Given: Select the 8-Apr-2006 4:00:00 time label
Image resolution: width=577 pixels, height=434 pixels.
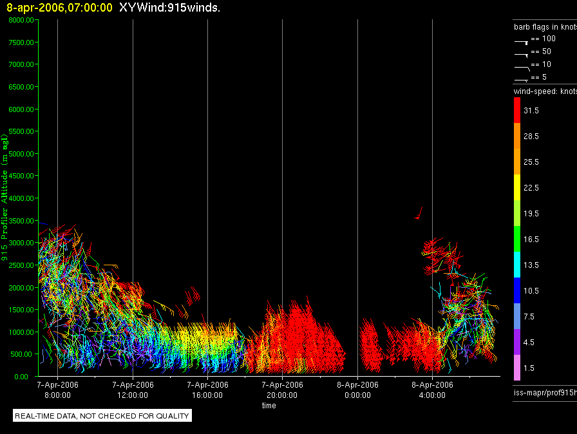Looking at the screenshot, I should (432, 390).
